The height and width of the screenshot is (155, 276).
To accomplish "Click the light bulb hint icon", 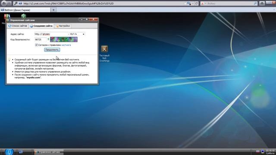I will 9,59.
